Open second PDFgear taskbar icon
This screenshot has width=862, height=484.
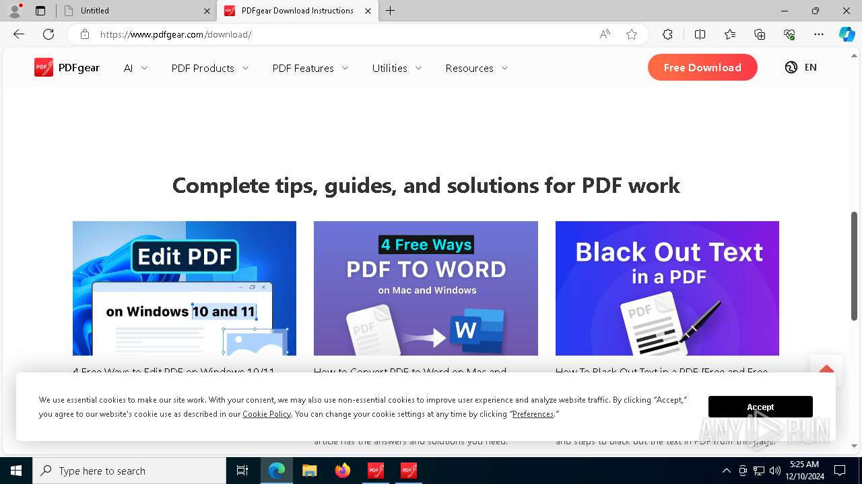[409, 471]
